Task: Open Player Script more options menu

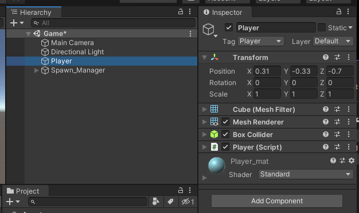Action: pos(349,147)
